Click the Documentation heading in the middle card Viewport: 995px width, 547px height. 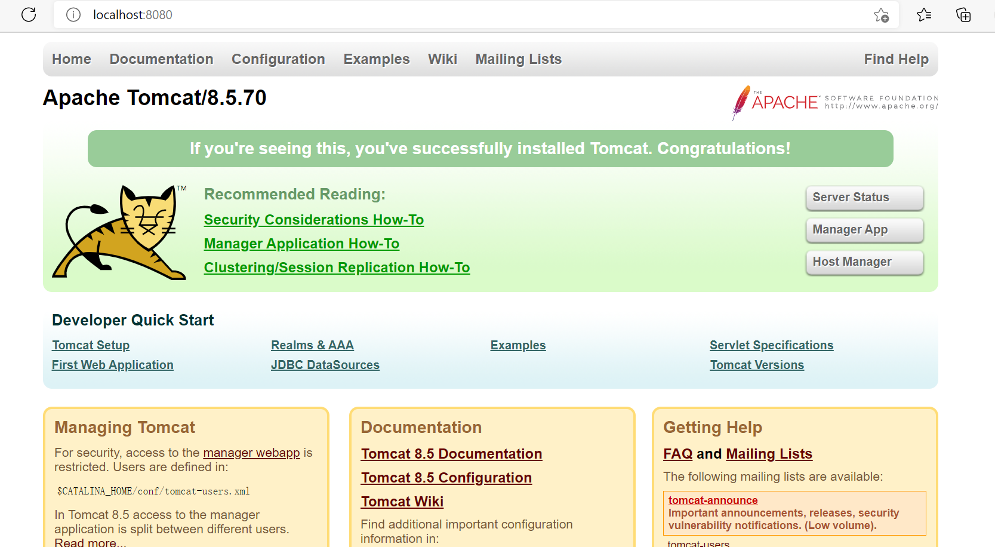[x=421, y=427]
